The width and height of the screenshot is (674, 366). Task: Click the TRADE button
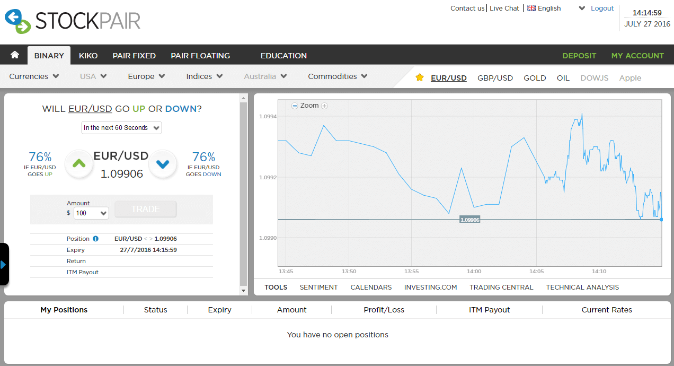[x=145, y=209]
